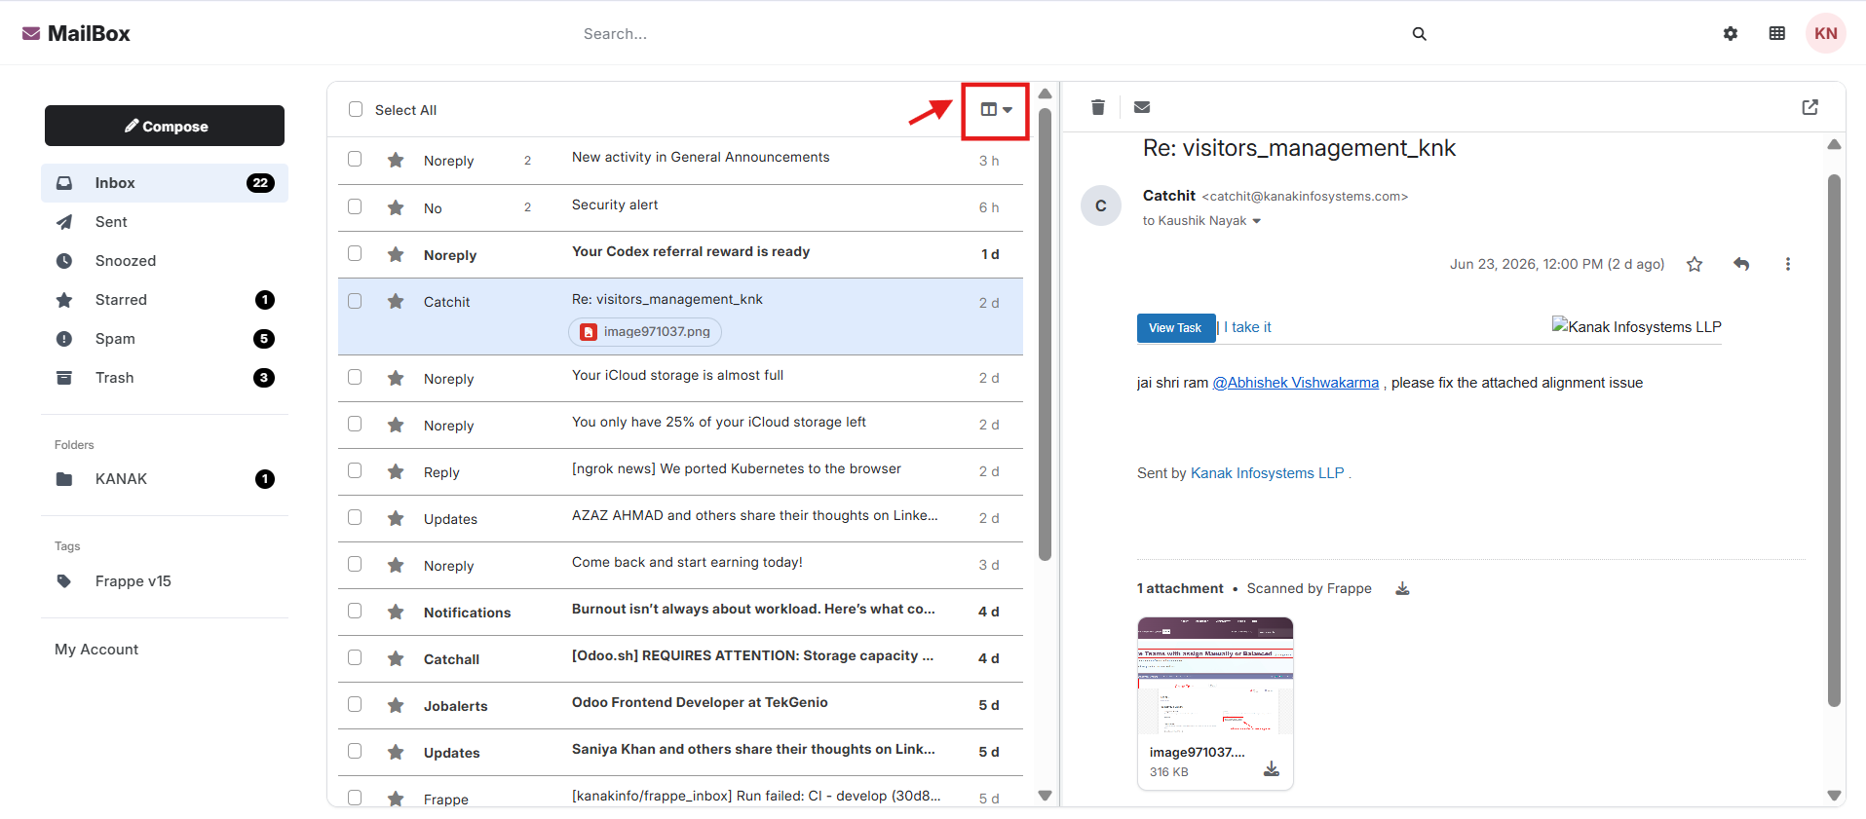The width and height of the screenshot is (1866, 819).
Task: Star the iCloud storage almost full email
Action: [396, 378]
